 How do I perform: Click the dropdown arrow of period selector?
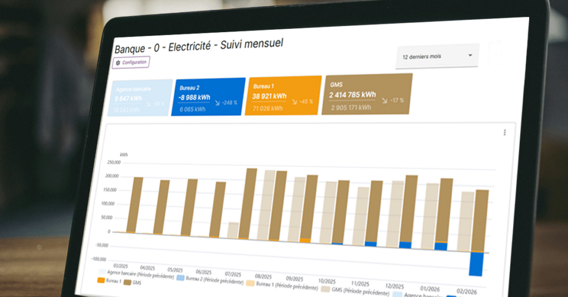click(x=470, y=56)
